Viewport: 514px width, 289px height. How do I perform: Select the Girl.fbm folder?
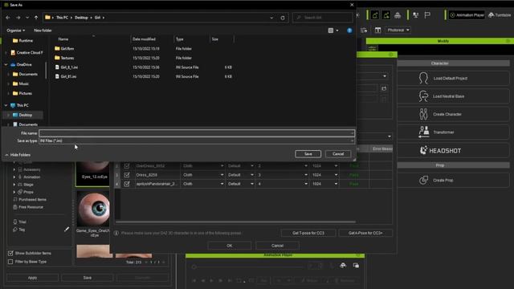[67, 48]
